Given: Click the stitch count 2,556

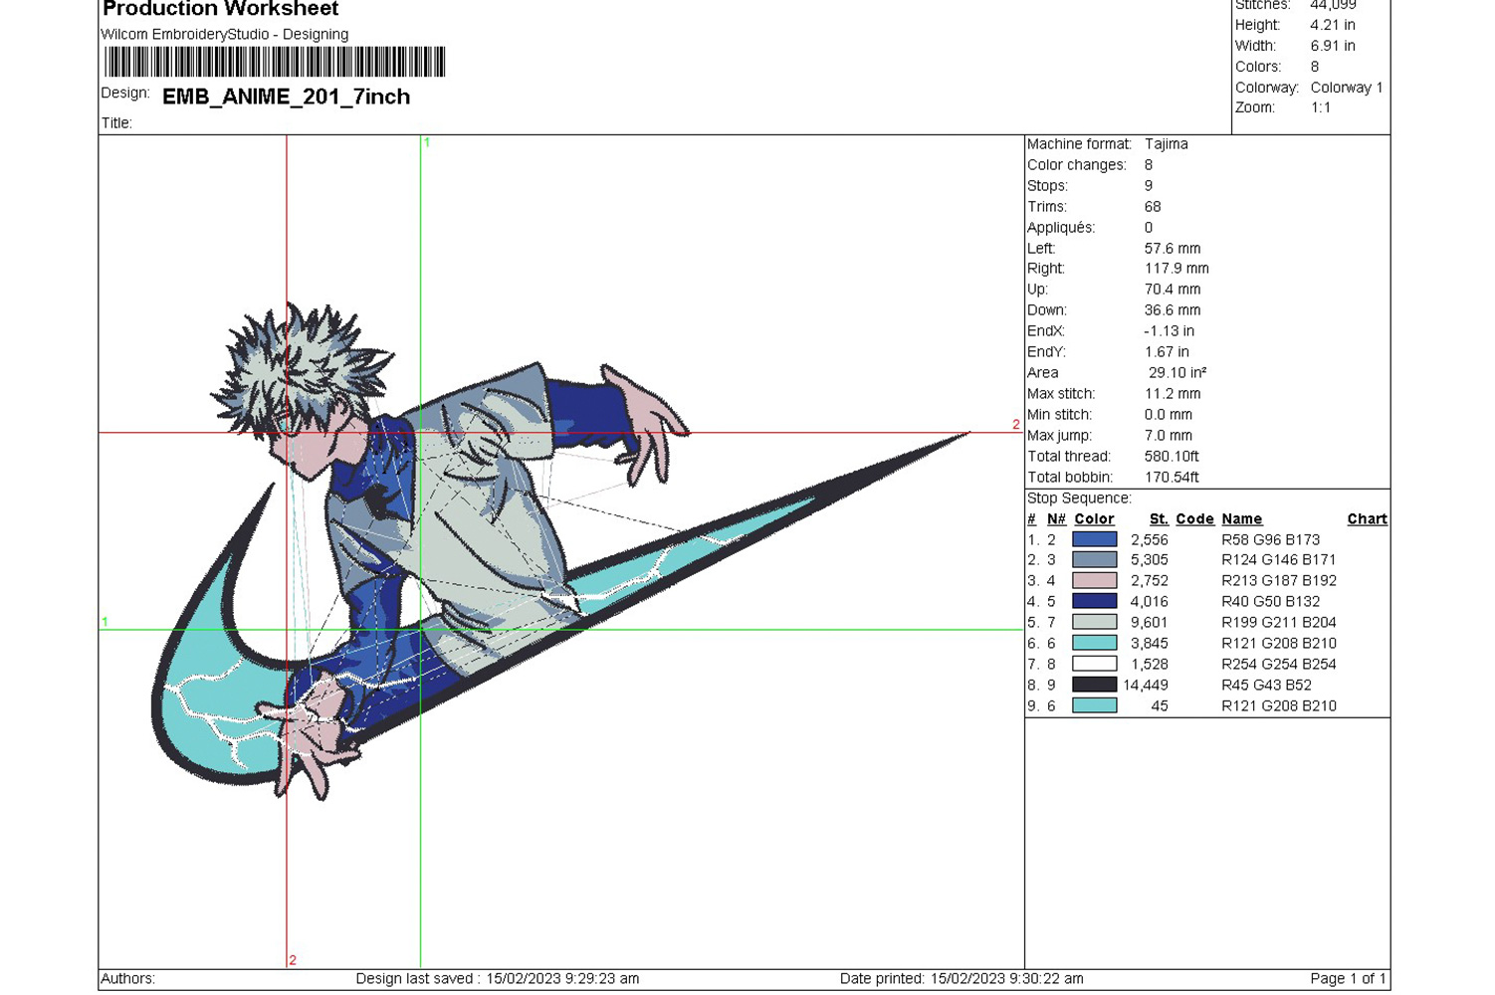Looking at the screenshot, I should click(x=1150, y=540).
